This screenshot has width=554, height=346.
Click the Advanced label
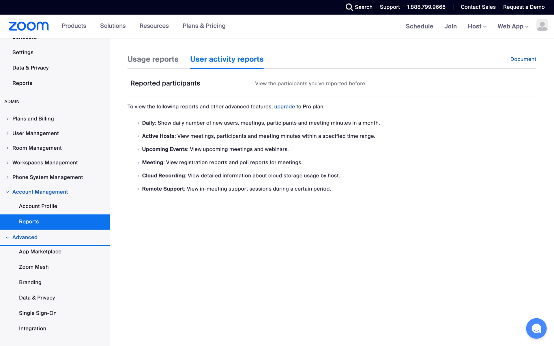click(25, 238)
